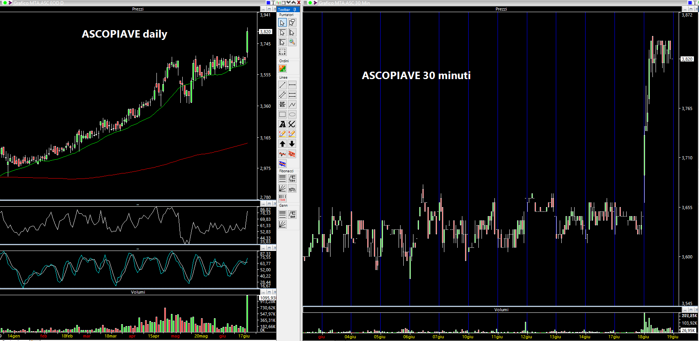The height and width of the screenshot is (341, 699).
Task: Insert a down arrow marker
Action: tap(292, 144)
